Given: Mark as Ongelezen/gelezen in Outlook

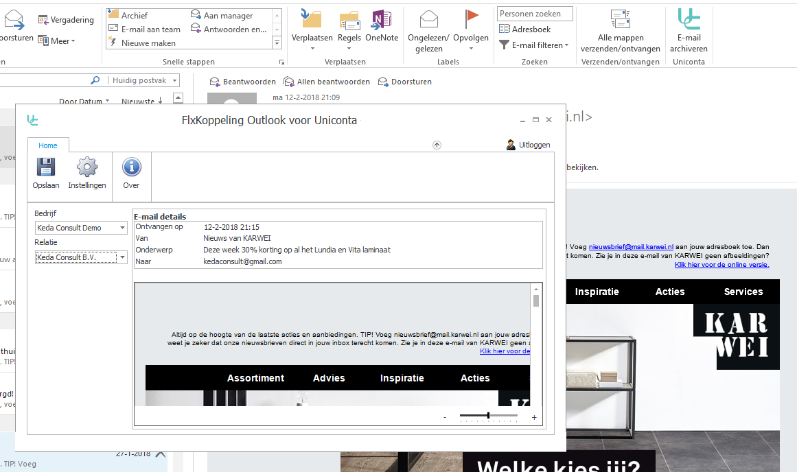Looking at the screenshot, I should click(x=428, y=32).
